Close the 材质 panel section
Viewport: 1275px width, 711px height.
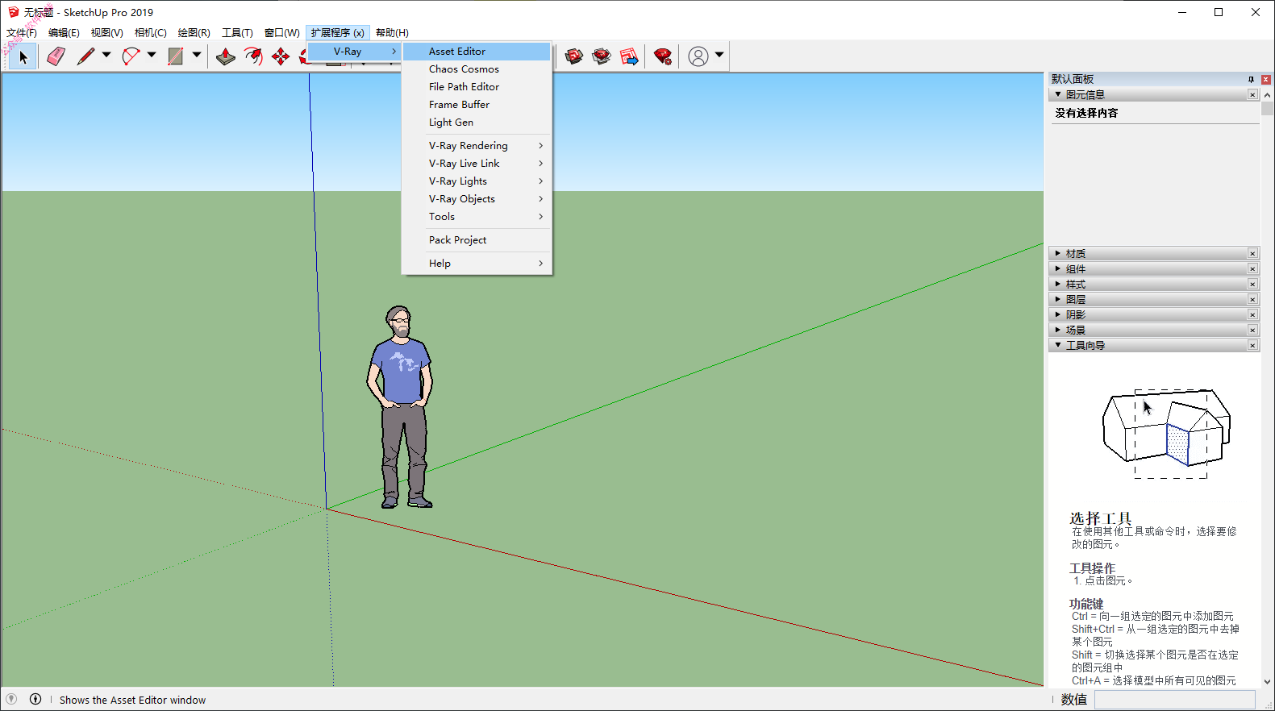coord(1252,254)
